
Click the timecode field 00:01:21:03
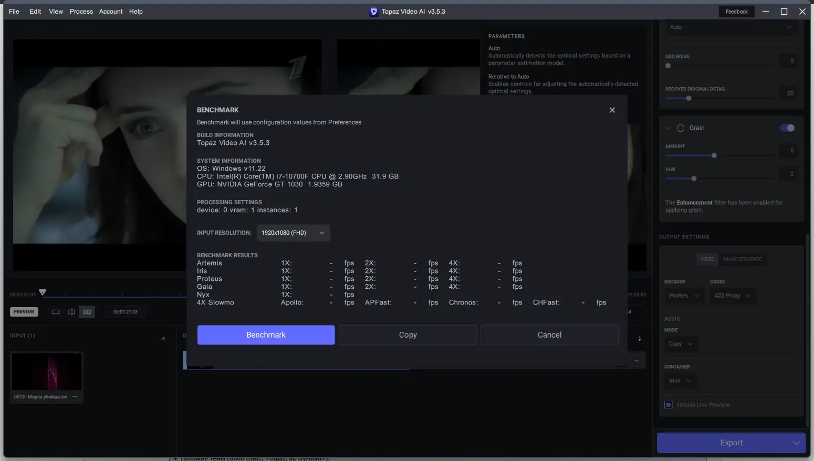tap(126, 312)
